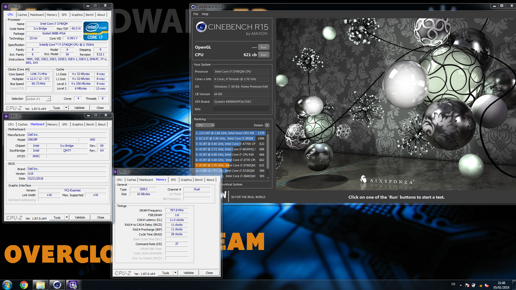Viewport: 516px width, 290px height.
Task: Open Windows Explorer from the taskbar
Action: pos(40,285)
